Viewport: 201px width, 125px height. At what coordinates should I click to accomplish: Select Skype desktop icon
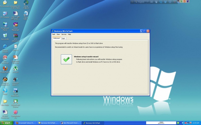click(5, 92)
